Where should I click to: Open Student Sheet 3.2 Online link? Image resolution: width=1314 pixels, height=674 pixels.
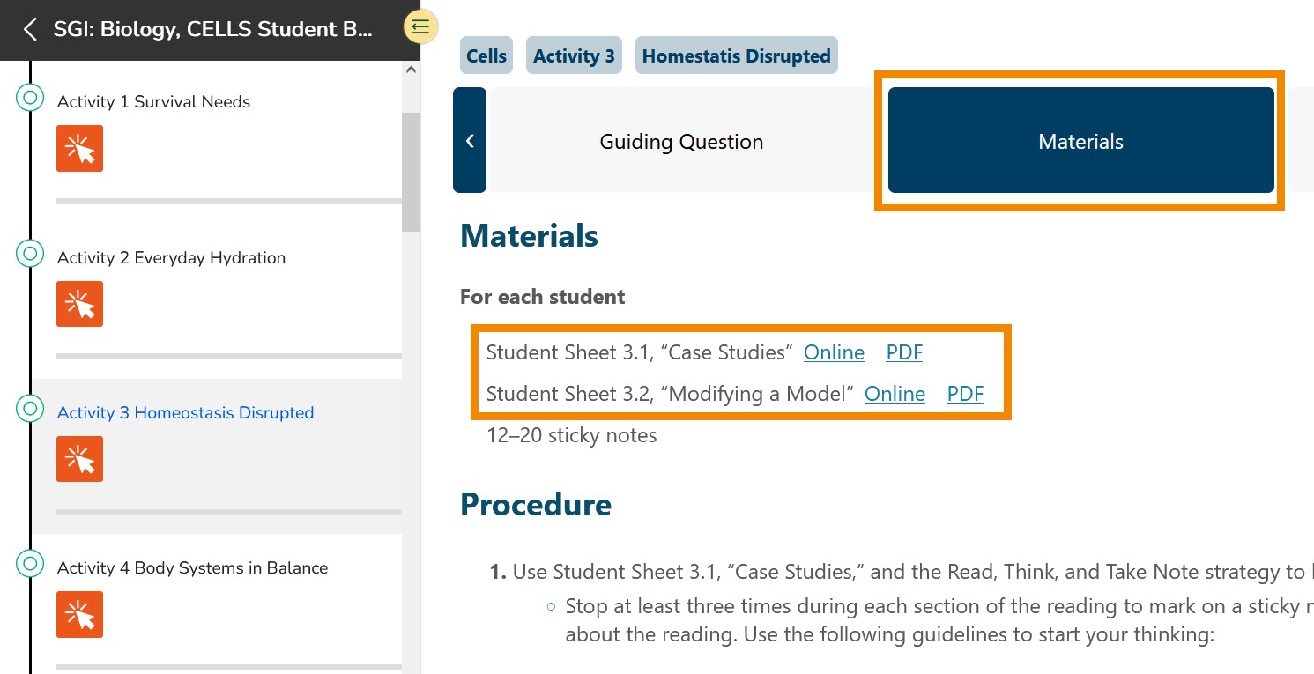click(895, 394)
